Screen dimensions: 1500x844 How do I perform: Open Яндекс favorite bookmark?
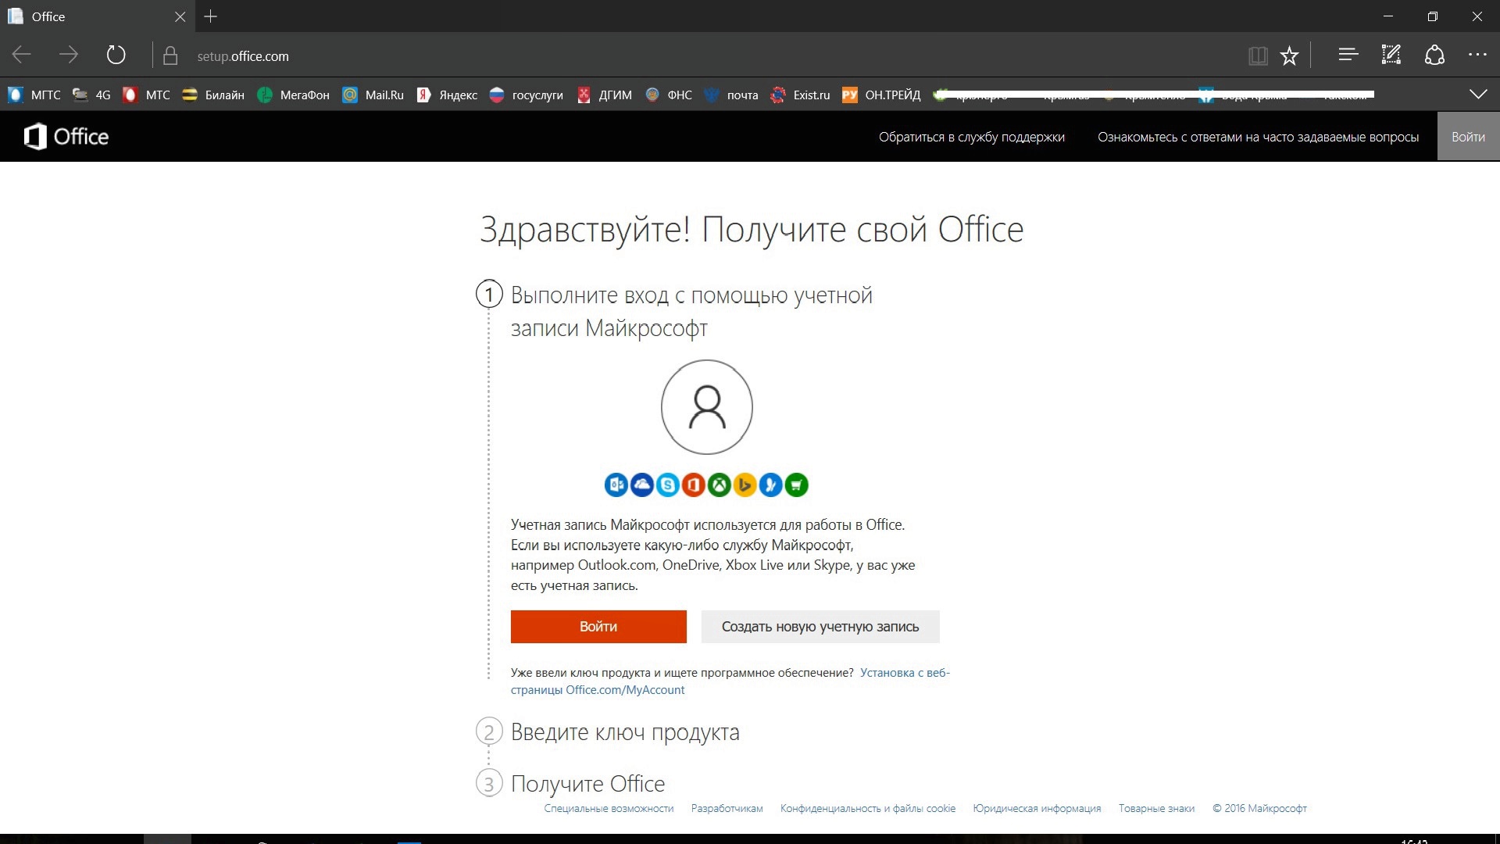(x=447, y=95)
